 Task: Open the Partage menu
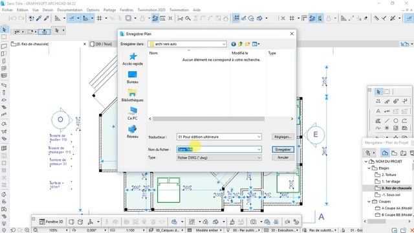(109, 10)
